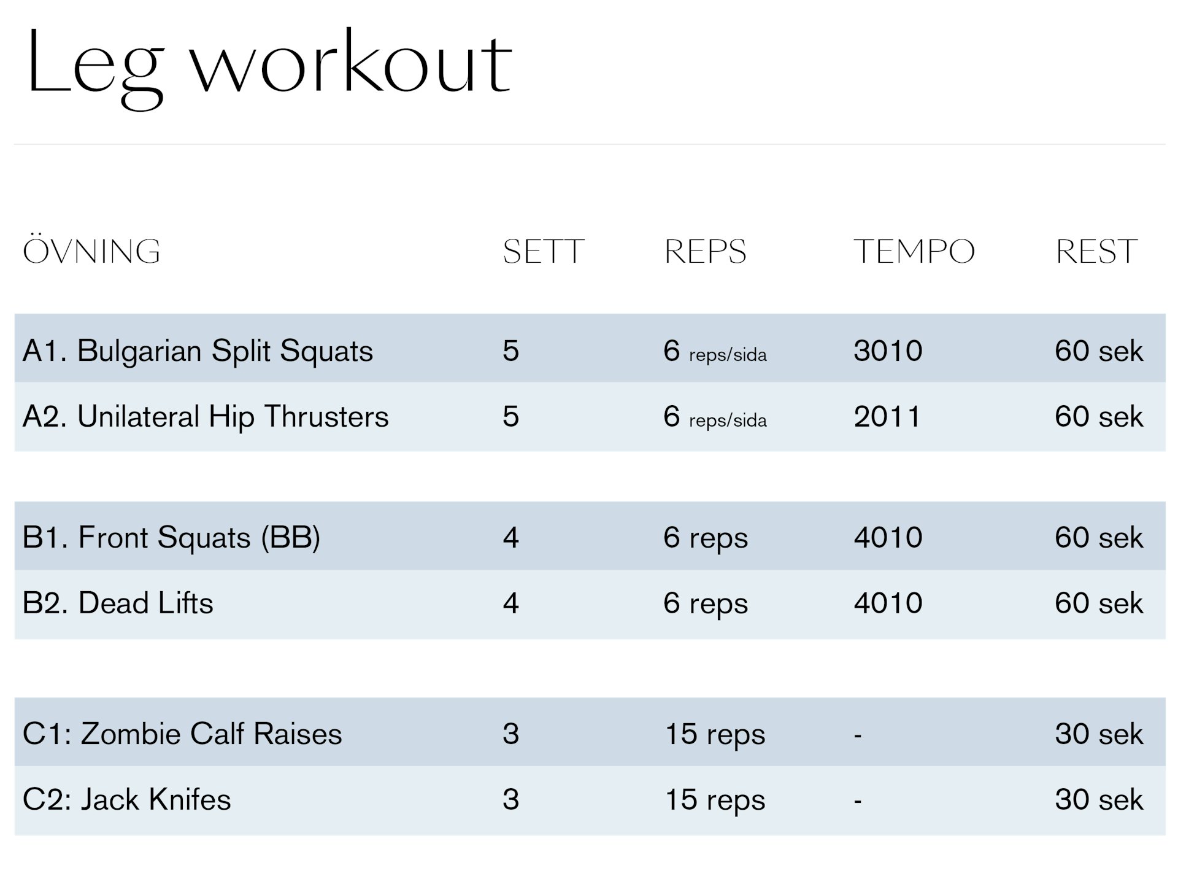Select the 2011 tempo value

[887, 417]
